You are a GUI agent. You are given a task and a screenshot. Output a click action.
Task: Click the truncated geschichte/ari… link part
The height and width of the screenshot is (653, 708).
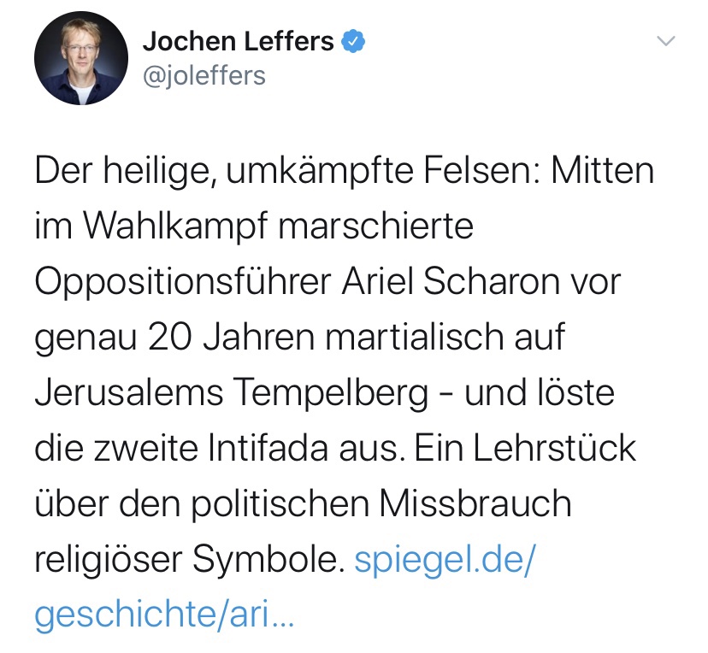(164, 615)
